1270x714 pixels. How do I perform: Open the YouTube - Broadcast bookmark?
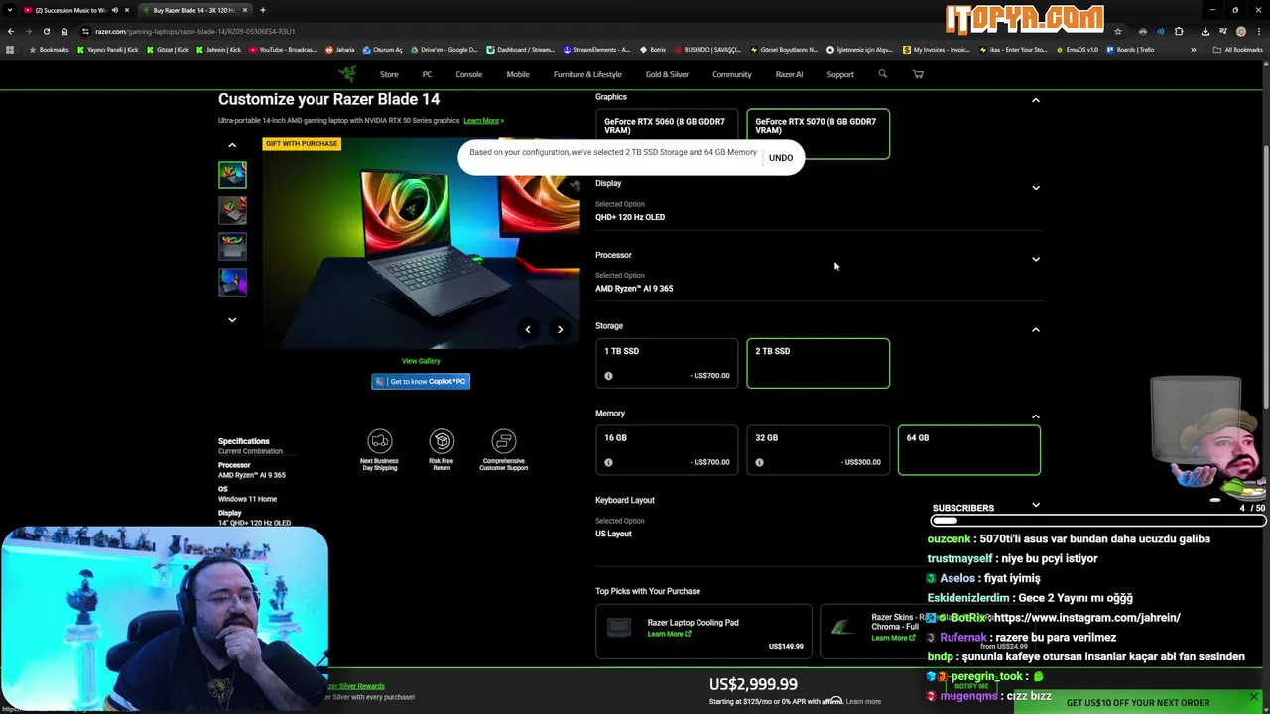pos(284,50)
